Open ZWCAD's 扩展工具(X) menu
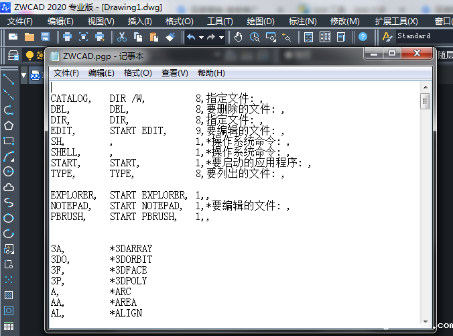Viewport: 453px width, 336px height. tap(396, 21)
